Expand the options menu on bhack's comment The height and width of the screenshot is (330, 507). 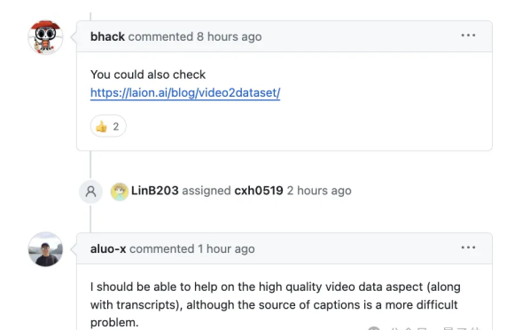[468, 35]
